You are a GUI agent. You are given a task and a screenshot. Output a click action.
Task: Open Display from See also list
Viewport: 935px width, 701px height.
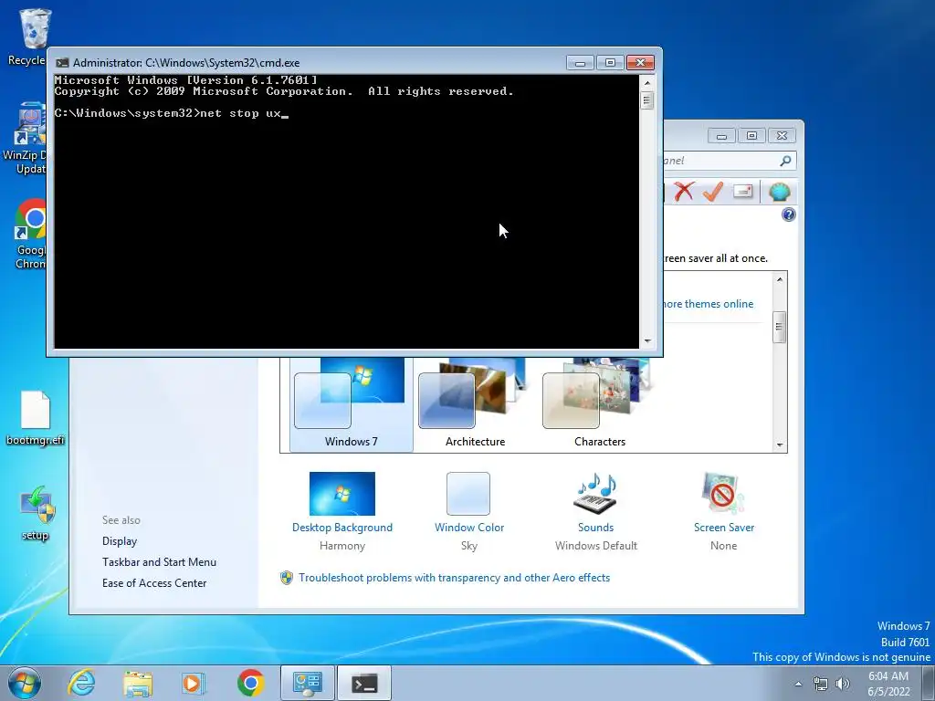click(x=120, y=541)
